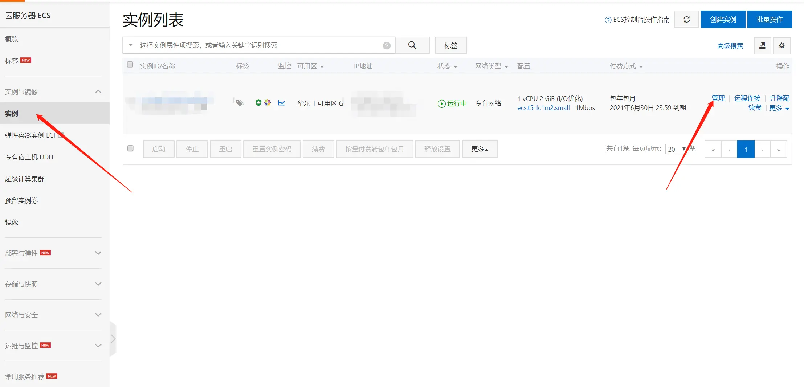
Task: Click the 停止 batch button
Action: click(x=192, y=149)
